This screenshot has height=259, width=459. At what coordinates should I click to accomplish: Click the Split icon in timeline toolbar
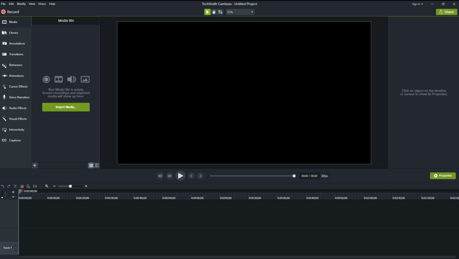tap(35, 186)
